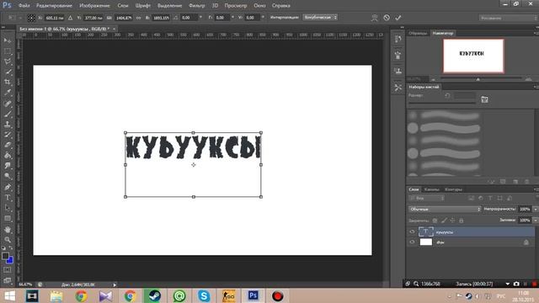Screen dimensions: 539x303
Task: Open the blending mode dropdown in Layers
Action: (445, 209)
